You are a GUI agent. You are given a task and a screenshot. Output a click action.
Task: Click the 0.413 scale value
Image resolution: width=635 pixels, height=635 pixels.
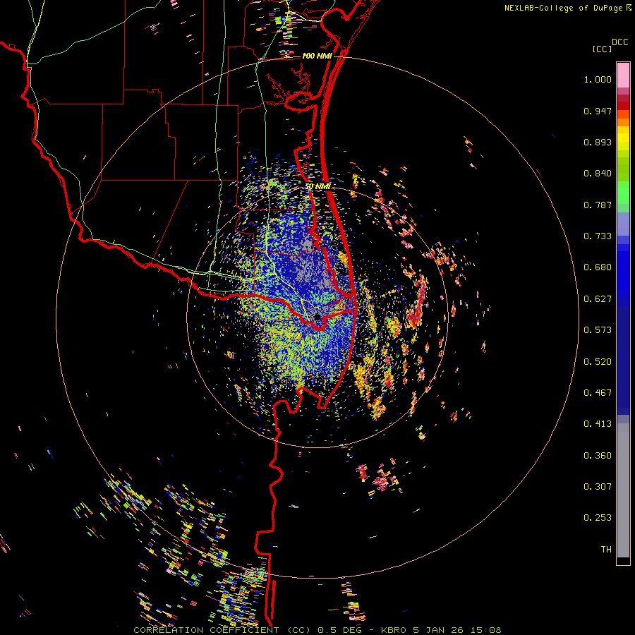tap(598, 424)
